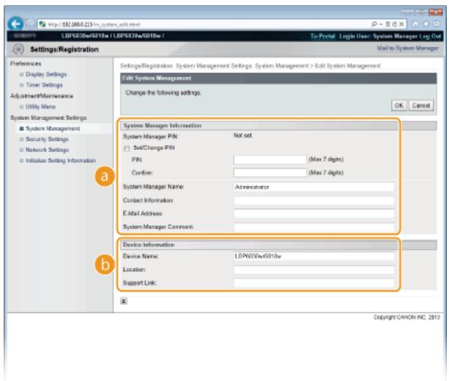Click the return-to-top arrow icon

coord(124,301)
